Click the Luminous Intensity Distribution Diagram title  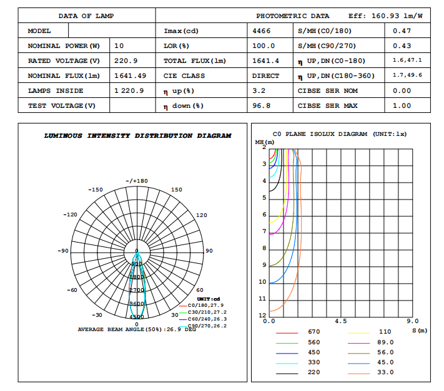click(x=137, y=136)
